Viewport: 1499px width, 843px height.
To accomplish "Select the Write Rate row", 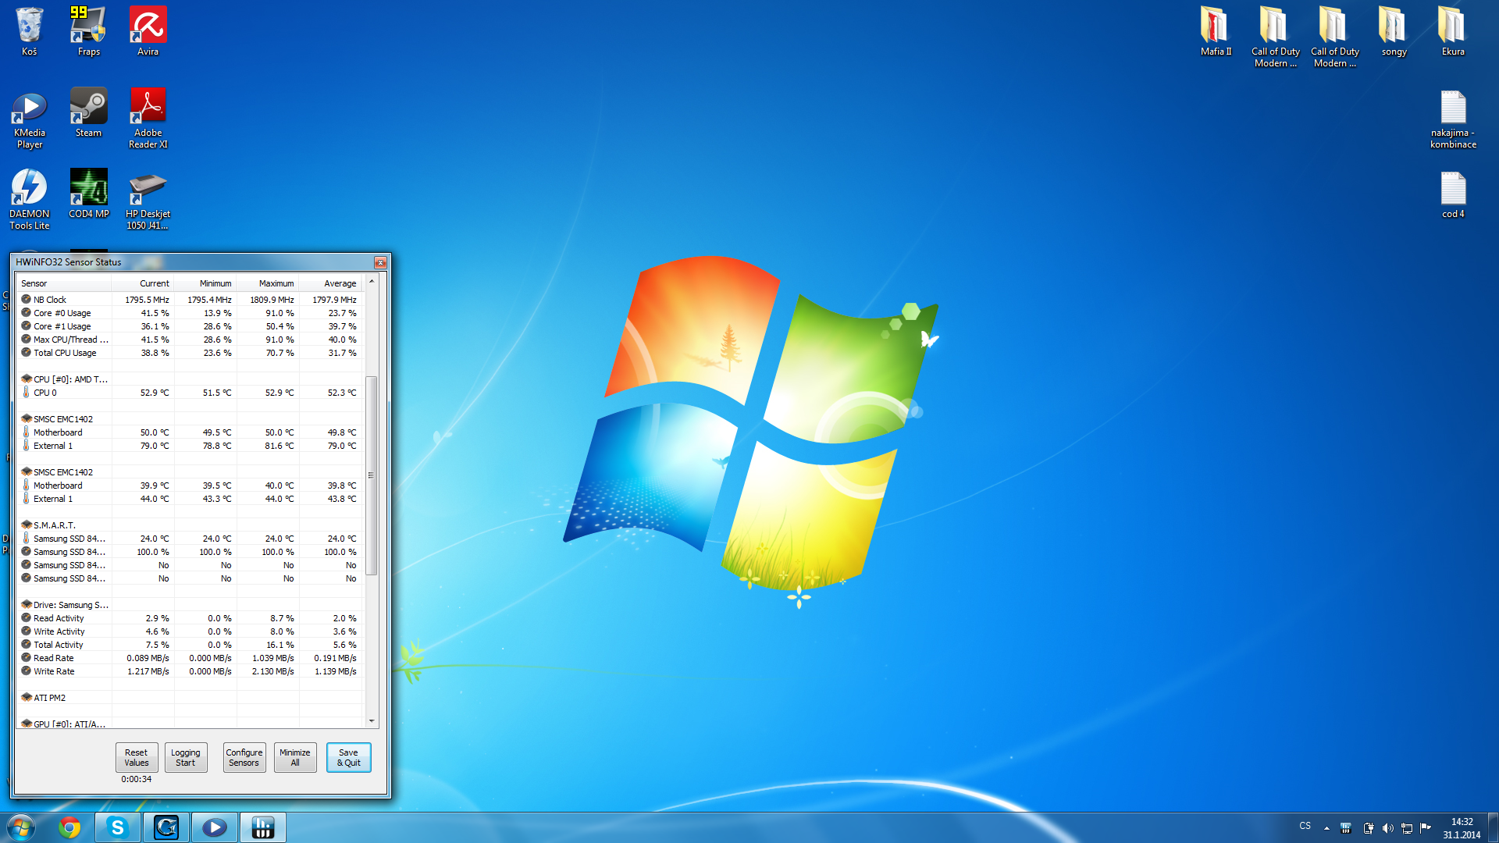I will click(190, 671).
